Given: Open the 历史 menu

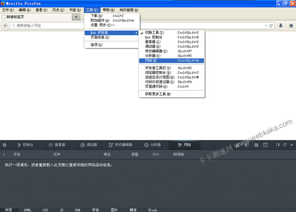Looking at the screenshot, I should click(x=58, y=10).
